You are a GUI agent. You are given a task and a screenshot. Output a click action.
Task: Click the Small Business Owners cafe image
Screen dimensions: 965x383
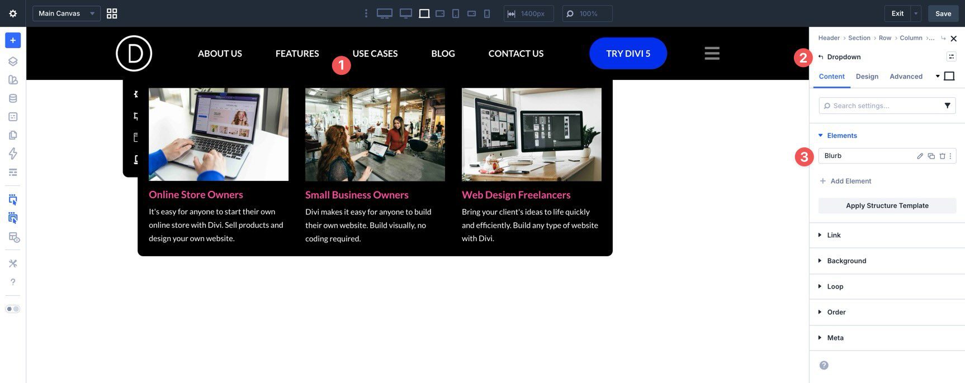click(x=375, y=135)
